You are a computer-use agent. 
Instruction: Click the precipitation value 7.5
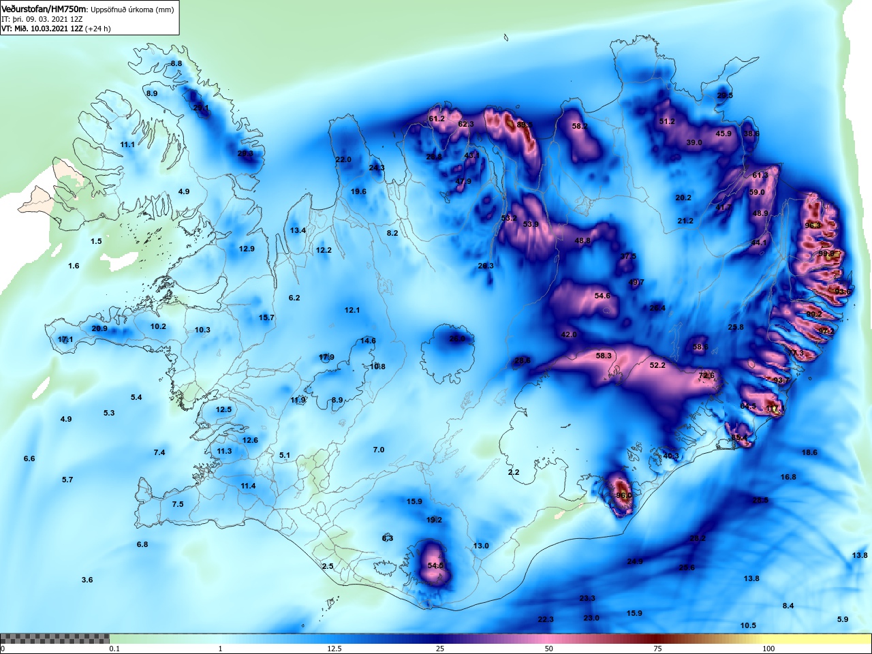[x=178, y=504]
